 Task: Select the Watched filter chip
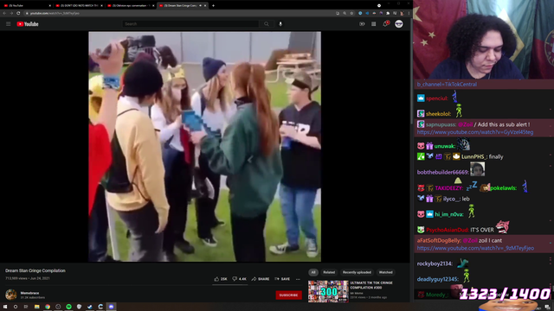pos(385,272)
